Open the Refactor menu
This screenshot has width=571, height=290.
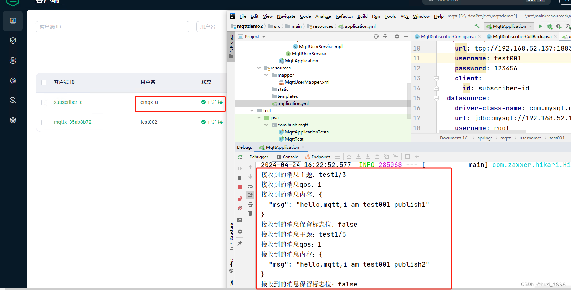click(344, 16)
